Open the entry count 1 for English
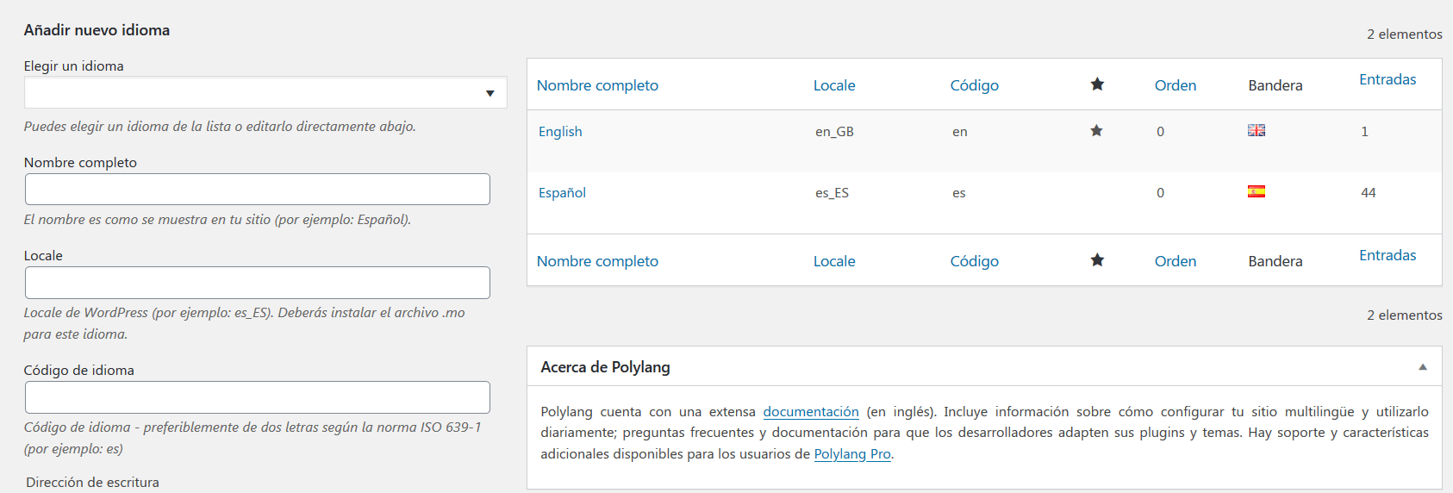Viewport: 1453px width, 493px height. [x=1364, y=131]
